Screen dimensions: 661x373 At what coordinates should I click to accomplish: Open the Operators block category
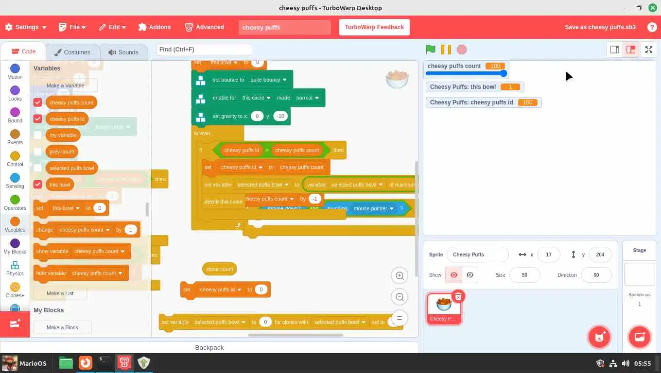15,203
